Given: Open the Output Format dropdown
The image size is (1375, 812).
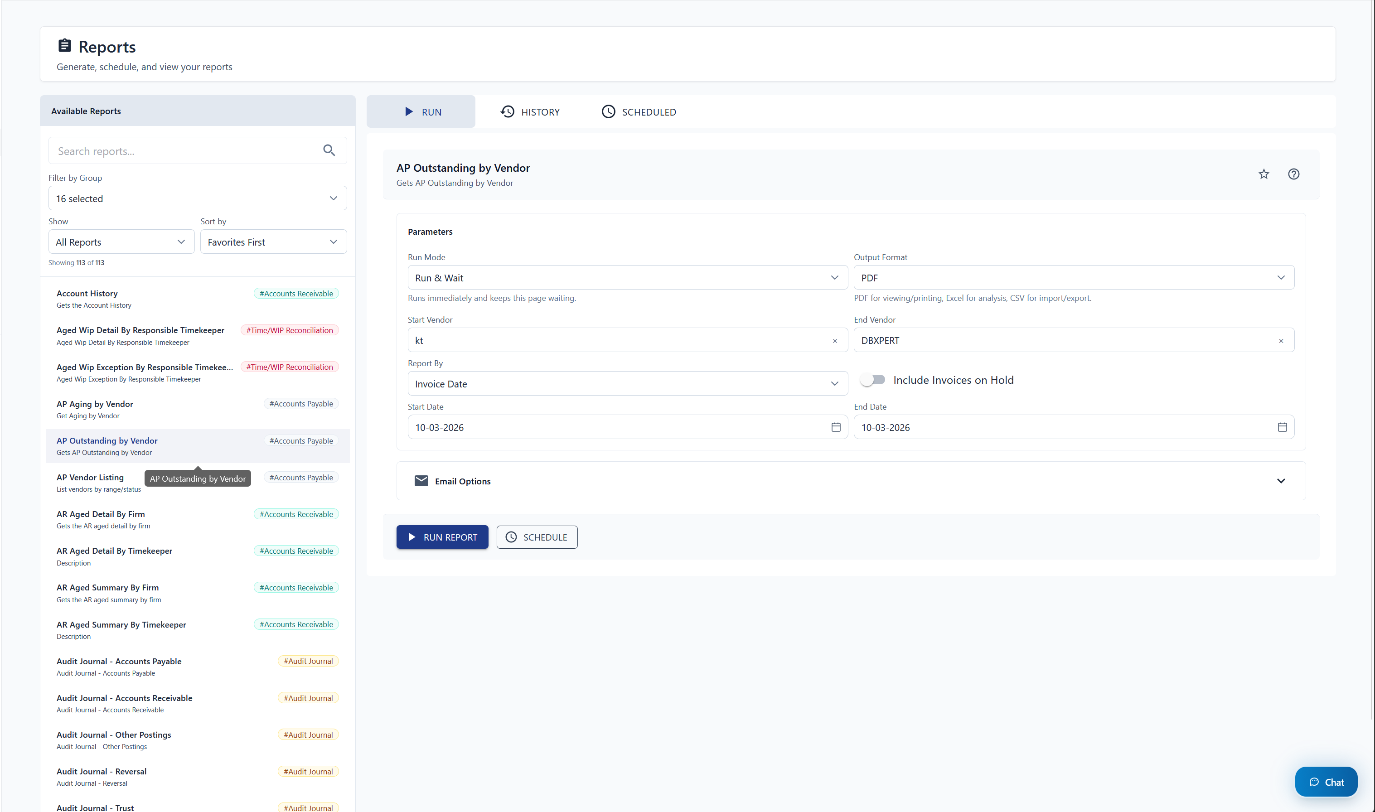Looking at the screenshot, I should coord(1073,277).
